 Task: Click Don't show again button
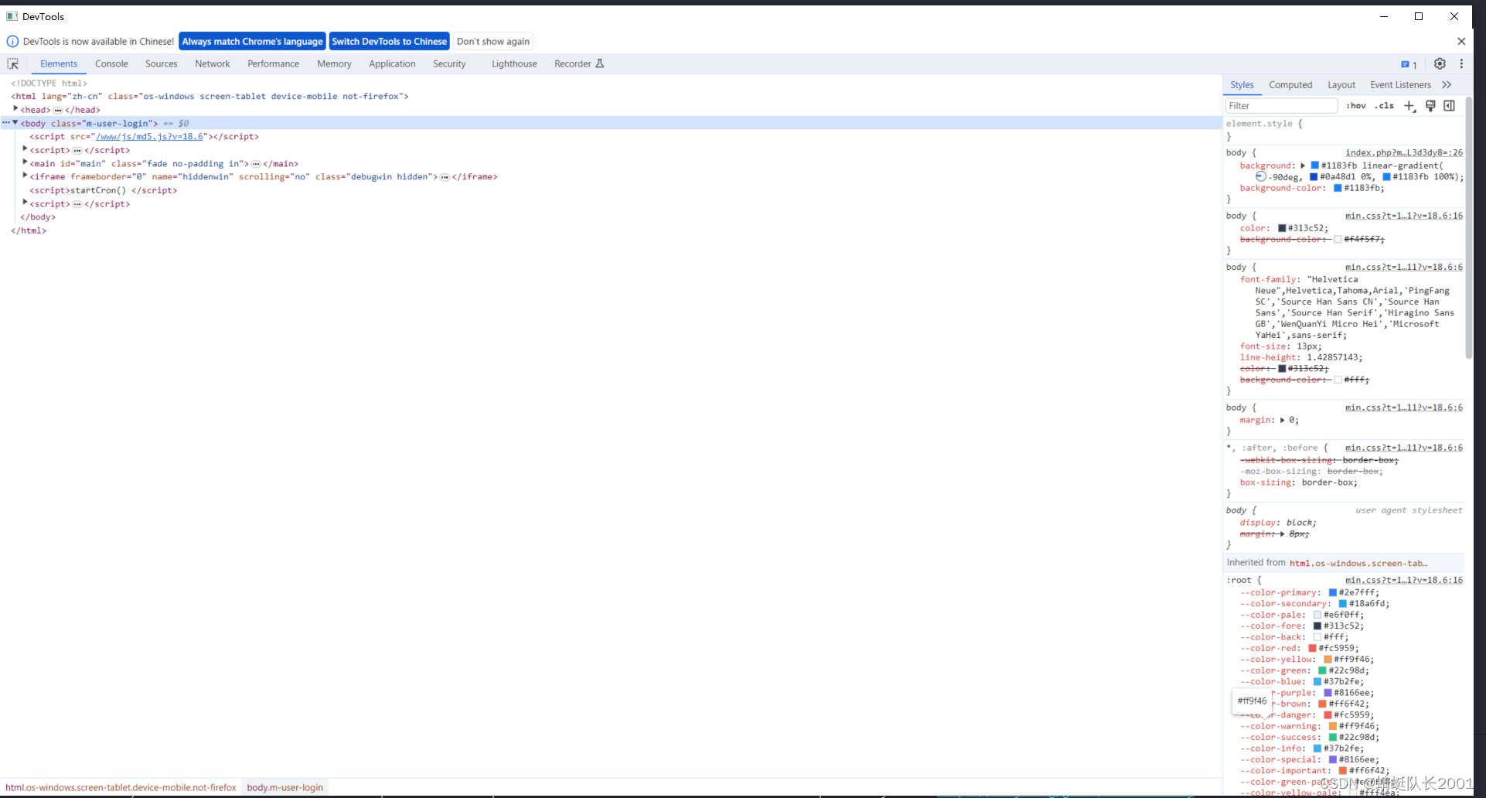point(493,42)
